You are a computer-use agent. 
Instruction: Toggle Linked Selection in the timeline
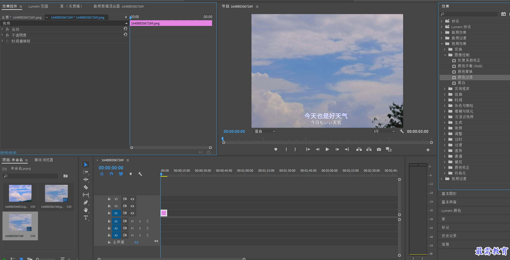pos(121,174)
